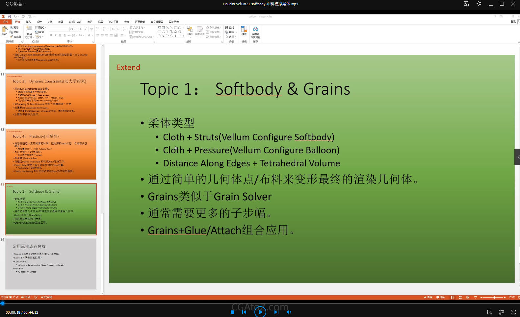The image size is (520, 317).
Task: Select the Topic 4 Plasticity slide thumbnail
Action: (51, 154)
